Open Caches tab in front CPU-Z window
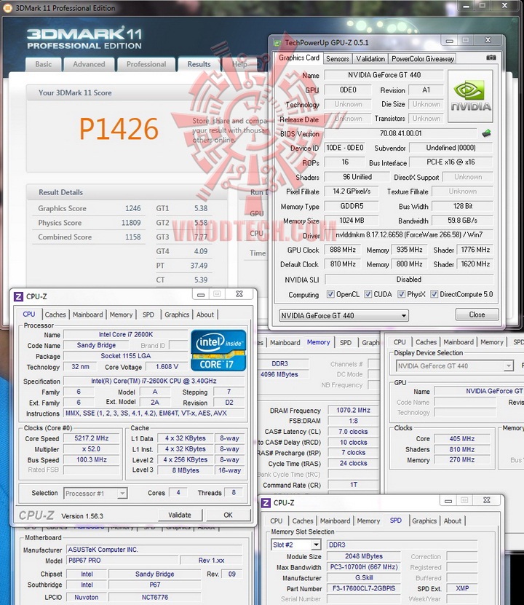The height and width of the screenshot is (605, 524). (x=55, y=315)
